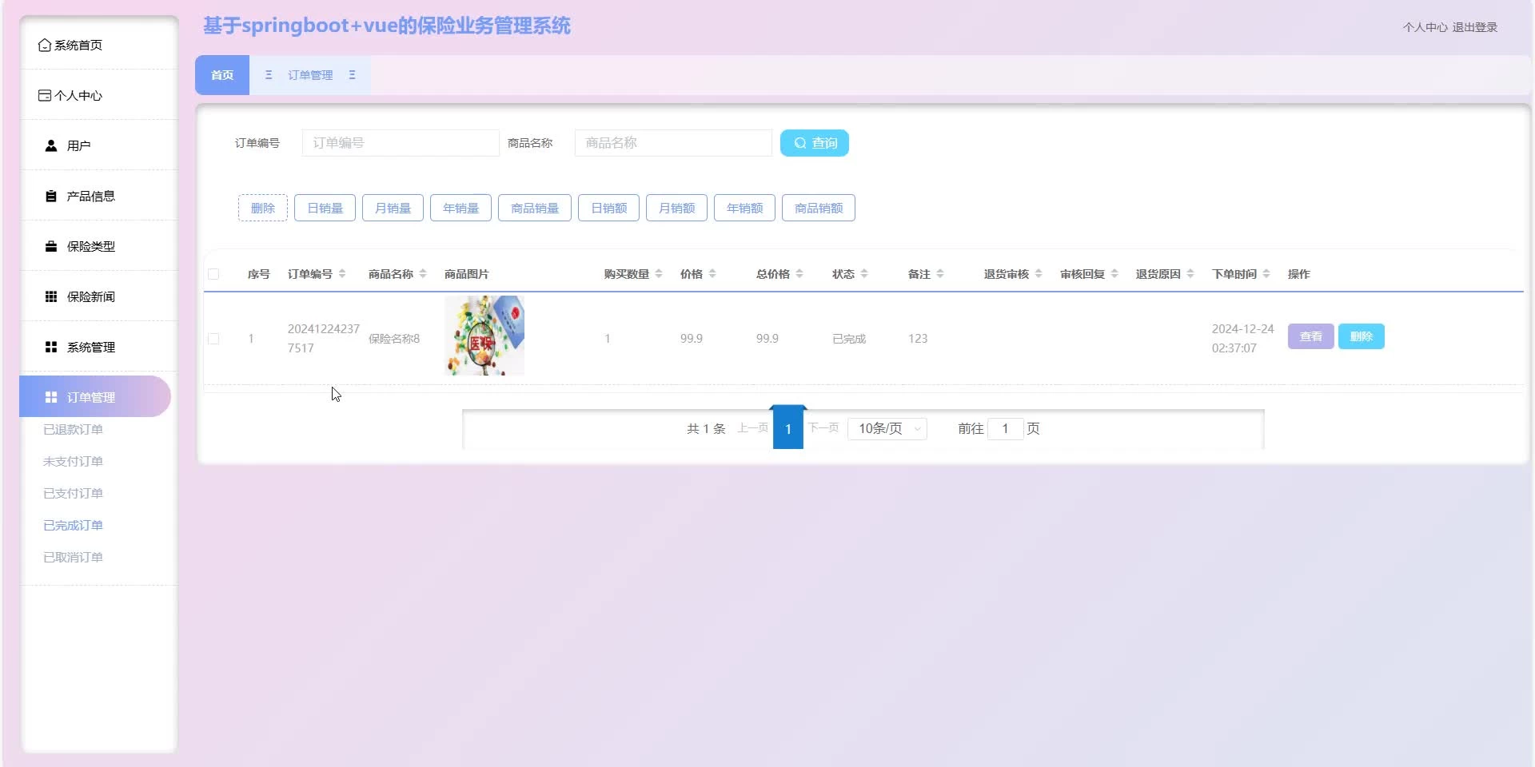Click the briefcase icon beside 保险类型
1535x767 pixels.
click(x=51, y=246)
